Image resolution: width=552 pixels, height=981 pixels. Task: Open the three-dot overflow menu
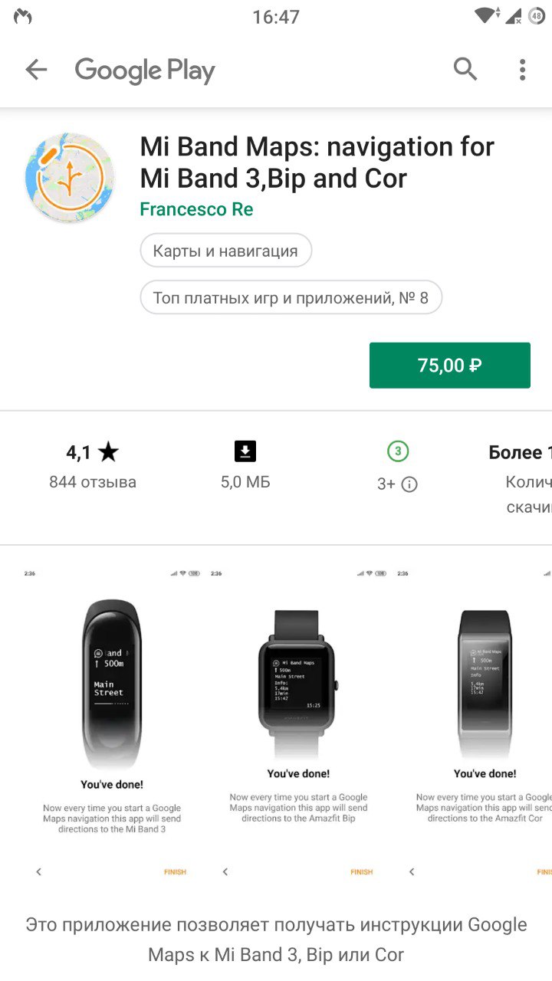click(x=522, y=70)
